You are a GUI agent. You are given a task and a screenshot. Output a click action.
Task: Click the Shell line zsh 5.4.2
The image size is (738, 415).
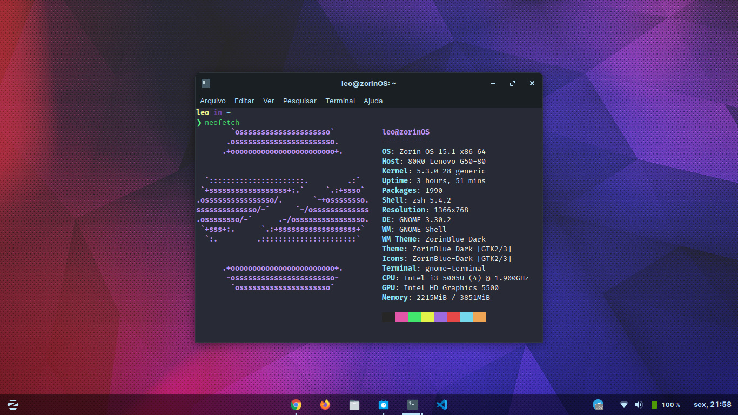coord(417,200)
